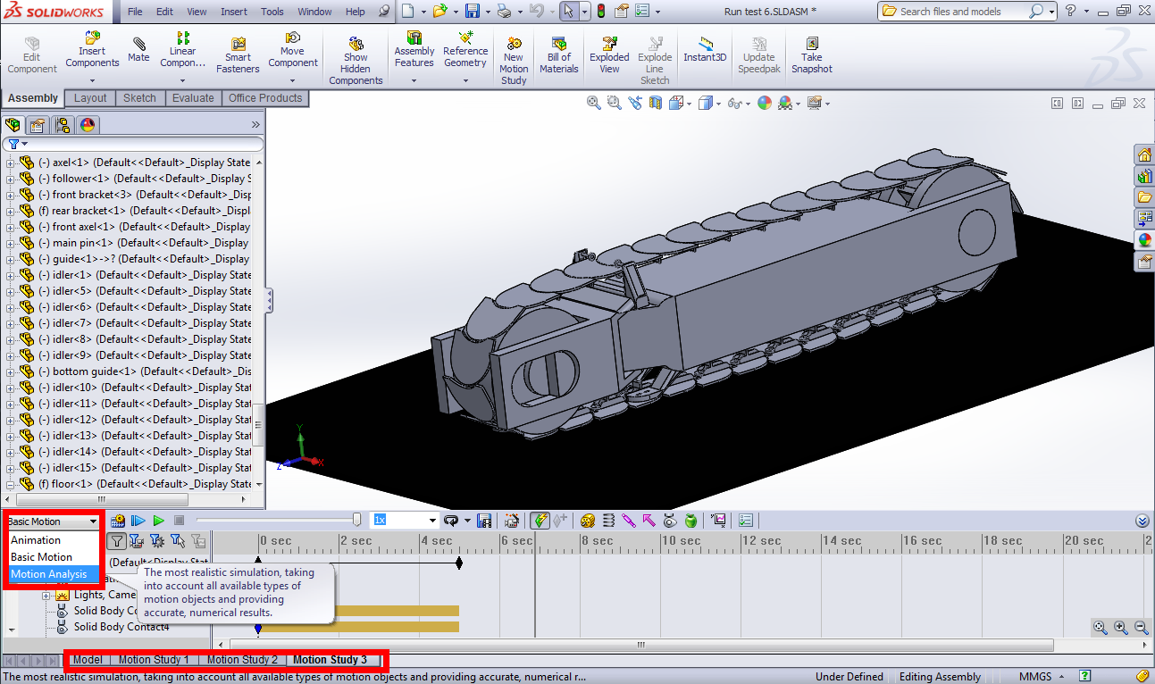The image size is (1155, 684).
Task: Switch to the Model tab
Action: (87, 660)
